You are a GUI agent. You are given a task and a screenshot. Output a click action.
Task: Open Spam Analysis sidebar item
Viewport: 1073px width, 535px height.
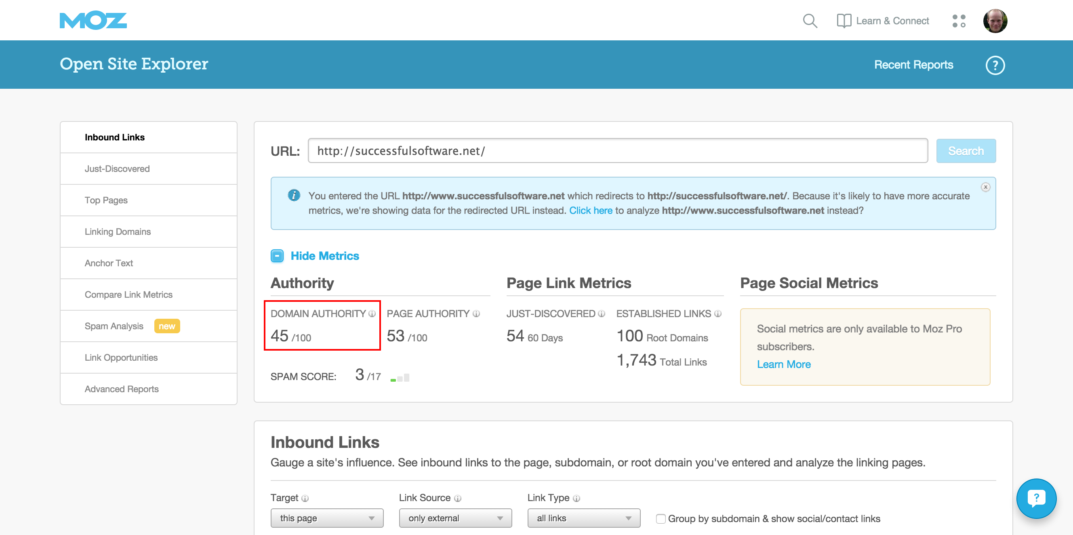[x=114, y=326]
